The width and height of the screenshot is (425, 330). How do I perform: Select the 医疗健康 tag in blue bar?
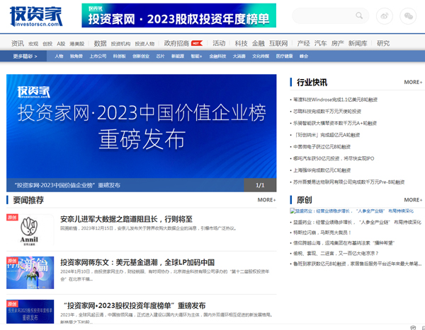[x=284, y=57]
